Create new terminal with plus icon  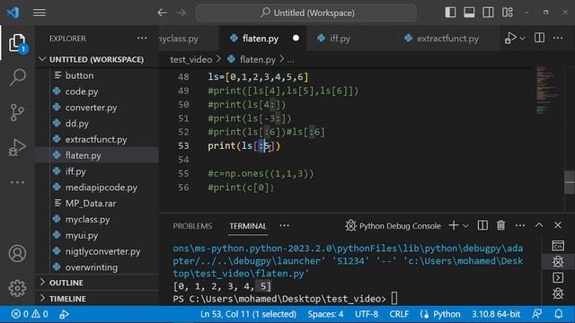[x=454, y=225]
